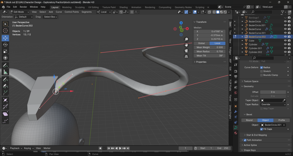This screenshot has height=156, width=293.
Task: Open Modifiers wrench properties tab
Action: [236, 112]
